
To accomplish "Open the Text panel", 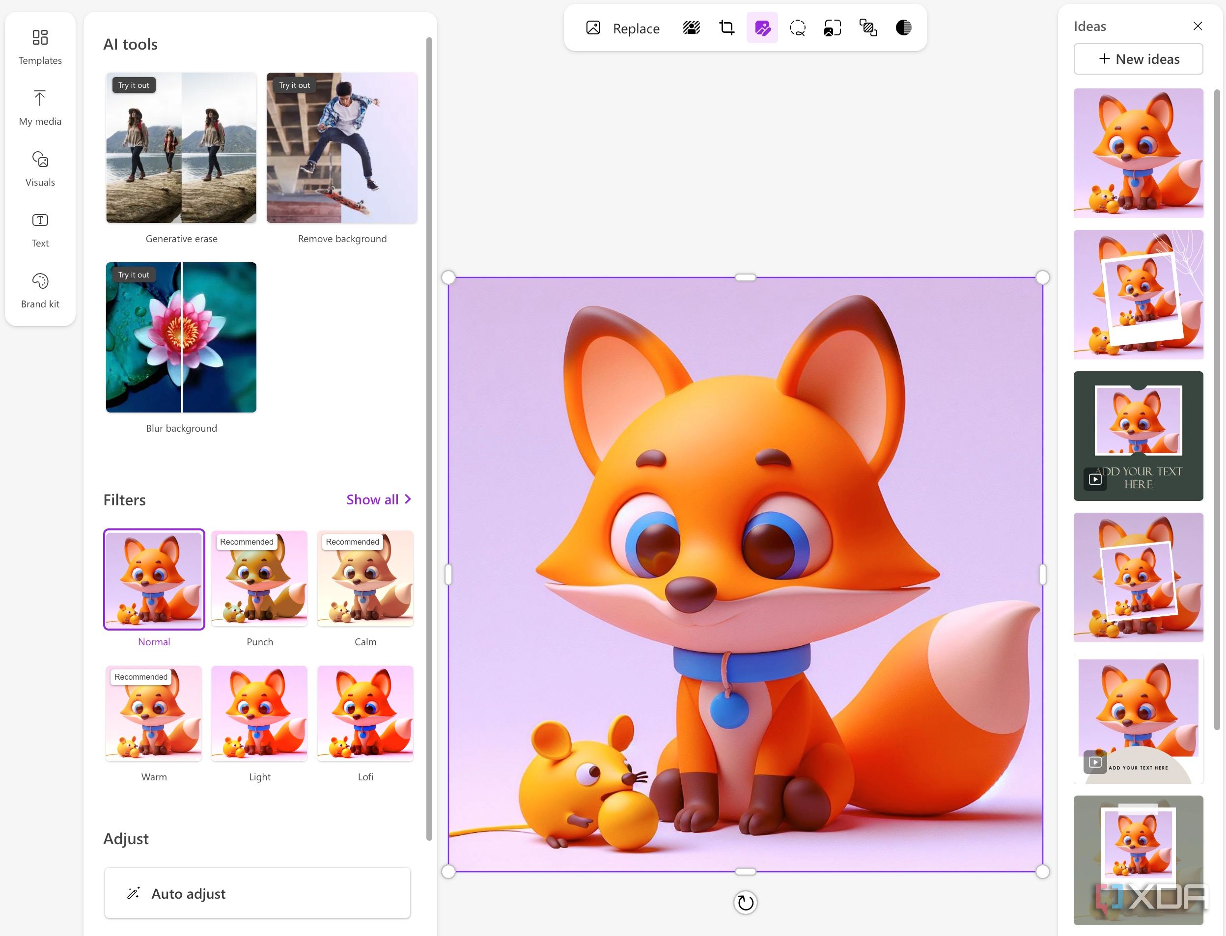I will tap(40, 229).
